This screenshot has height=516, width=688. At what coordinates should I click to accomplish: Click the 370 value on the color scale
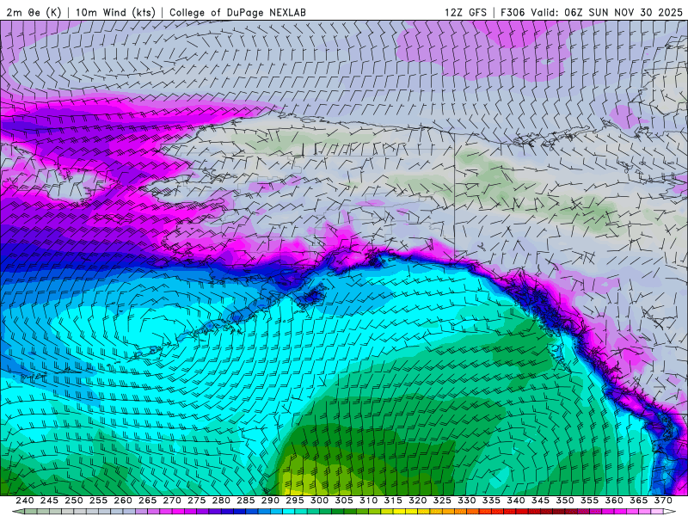663,501
